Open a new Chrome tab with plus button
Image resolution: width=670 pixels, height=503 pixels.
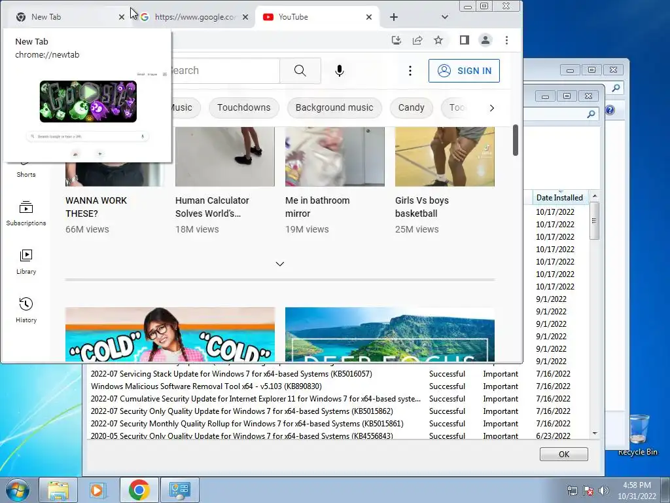pyautogui.click(x=394, y=17)
